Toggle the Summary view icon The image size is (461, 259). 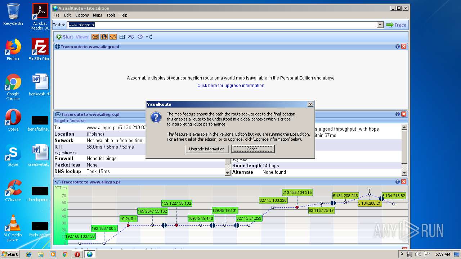point(95,37)
